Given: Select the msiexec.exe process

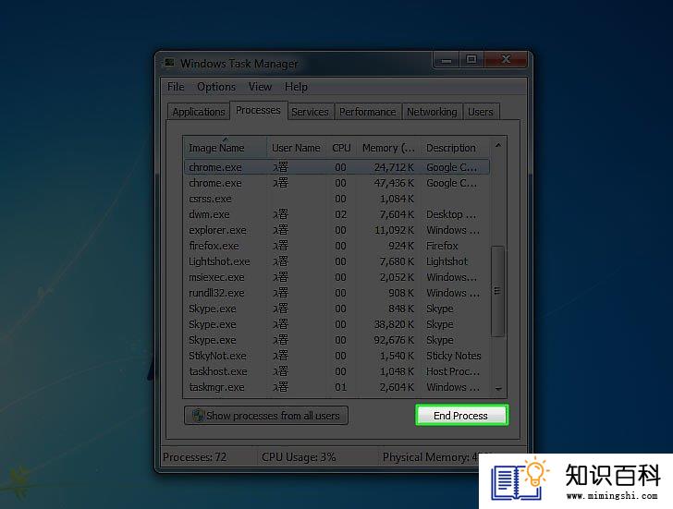Looking at the screenshot, I should coord(336,277).
